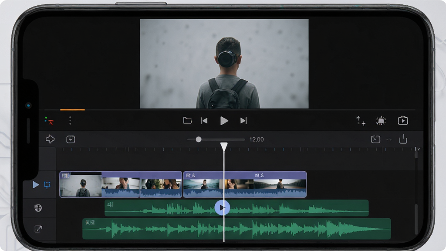Click the timeline zoom slider handle
Viewport: 446px width, 251px height.
coord(199,139)
